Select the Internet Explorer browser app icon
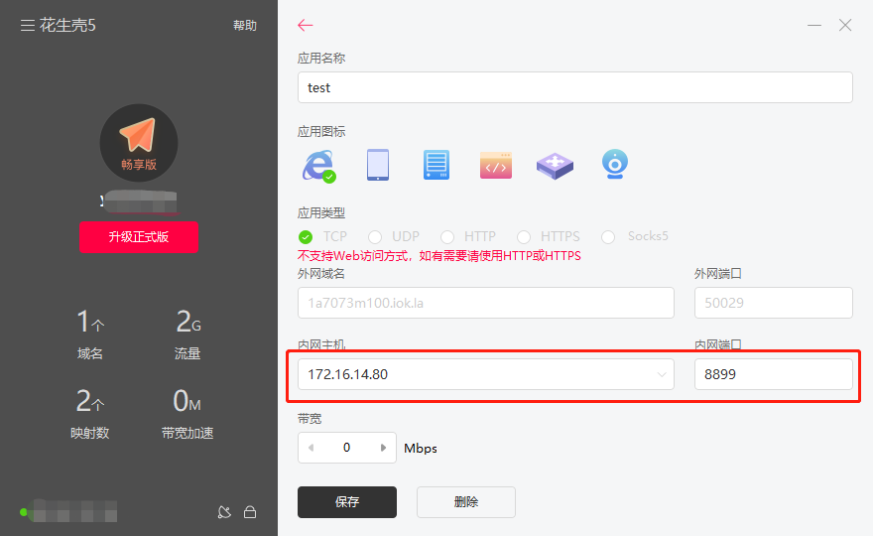This screenshot has width=873, height=536. tap(316, 165)
